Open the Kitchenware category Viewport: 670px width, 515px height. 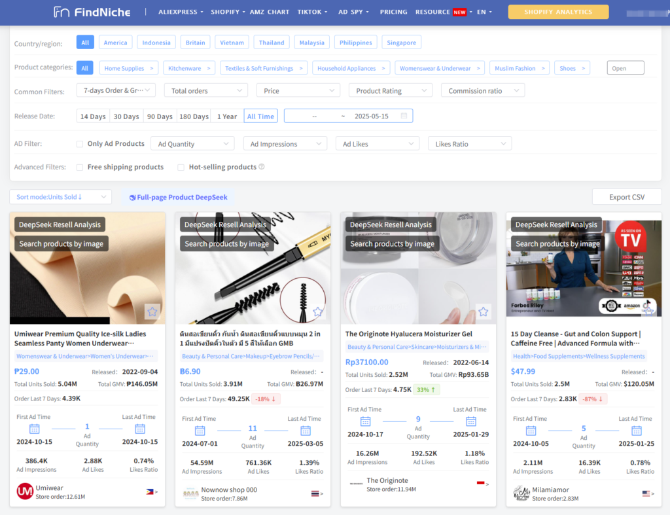[189, 68]
